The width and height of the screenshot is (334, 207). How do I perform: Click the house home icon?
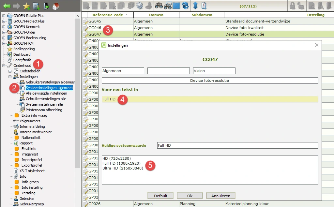56,6
